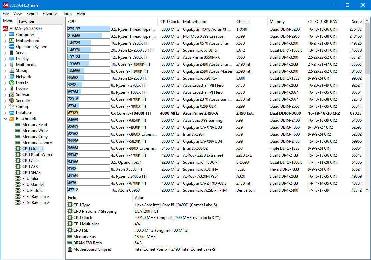The width and height of the screenshot is (371, 260).
Task: Click the Benchmark icon in tree
Action: [12, 119]
